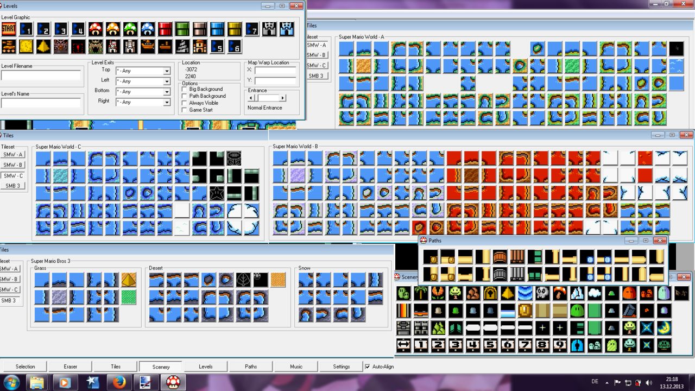Select the red warp pipe level graphic
This screenshot has height=391, width=695.
point(165,29)
